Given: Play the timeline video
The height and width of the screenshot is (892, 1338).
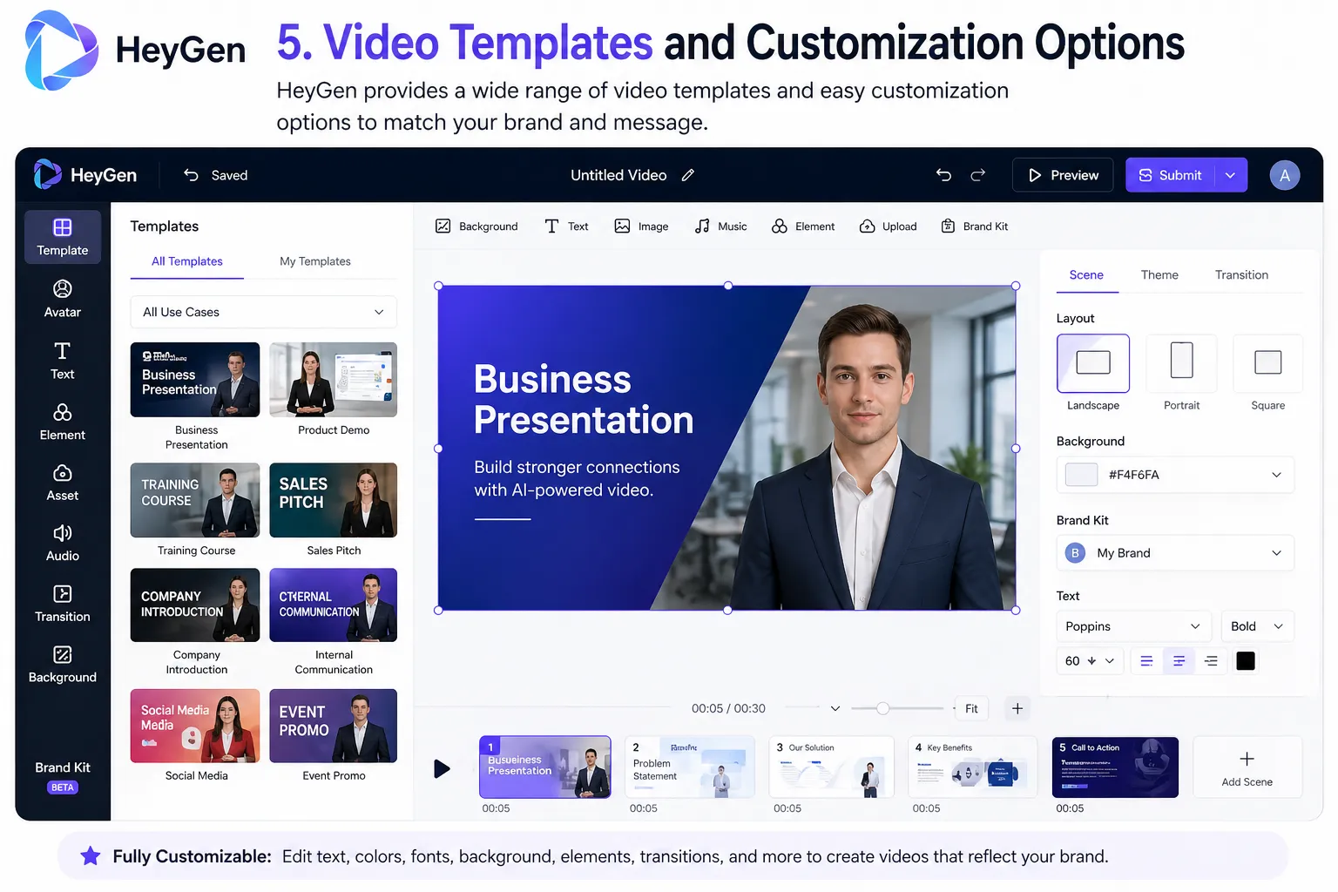Looking at the screenshot, I should click(443, 768).
